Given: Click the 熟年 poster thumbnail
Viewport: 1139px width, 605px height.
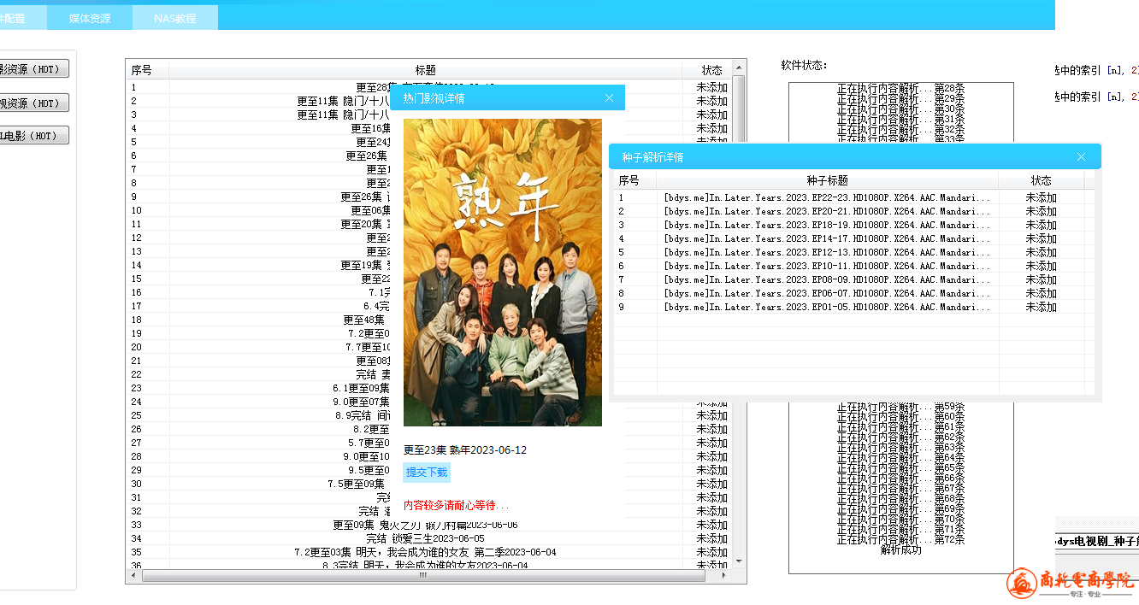Looking at the screenshot, I should (502, 272).
